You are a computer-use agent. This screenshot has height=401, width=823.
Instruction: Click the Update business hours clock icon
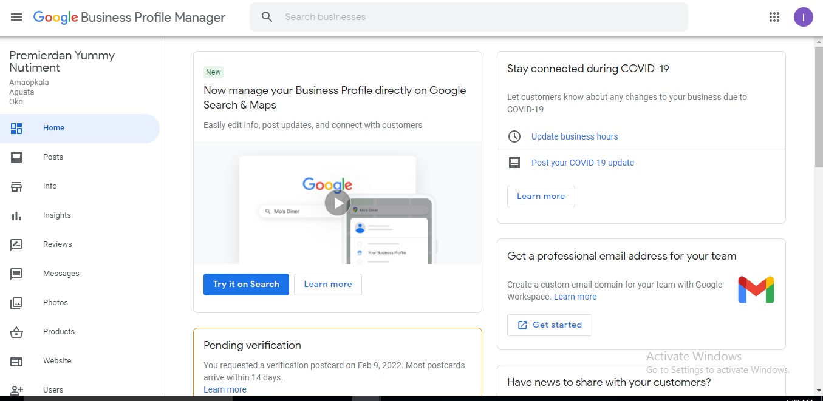click(514, 136)
